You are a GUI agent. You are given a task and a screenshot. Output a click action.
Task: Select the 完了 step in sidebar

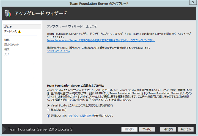point(7,54)
